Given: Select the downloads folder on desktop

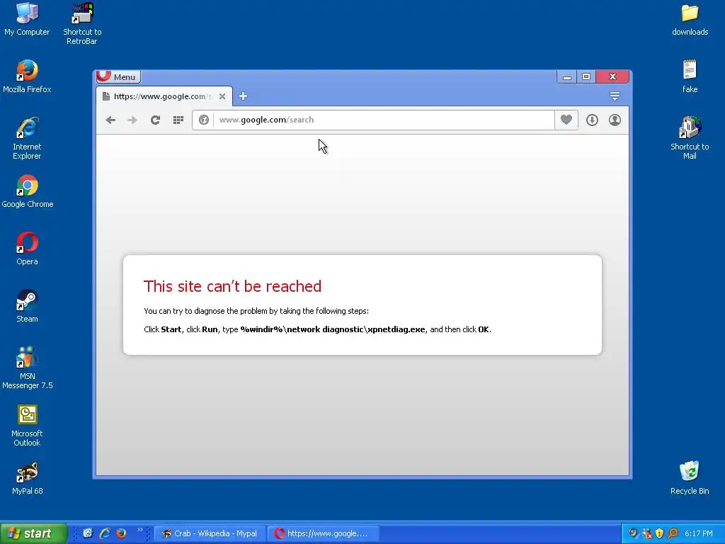Looking at the screenshot, I should click(690, 19).
